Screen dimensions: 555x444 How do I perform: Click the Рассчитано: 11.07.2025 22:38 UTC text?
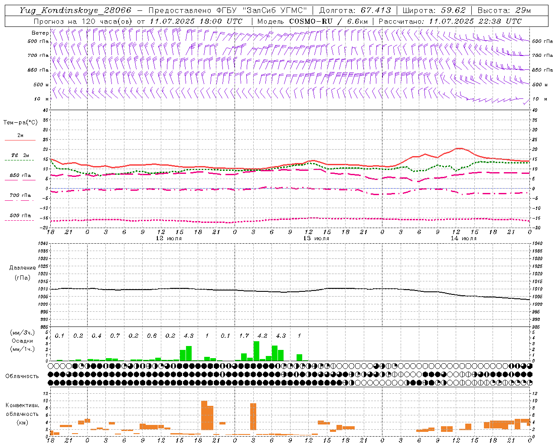(450, 21)
